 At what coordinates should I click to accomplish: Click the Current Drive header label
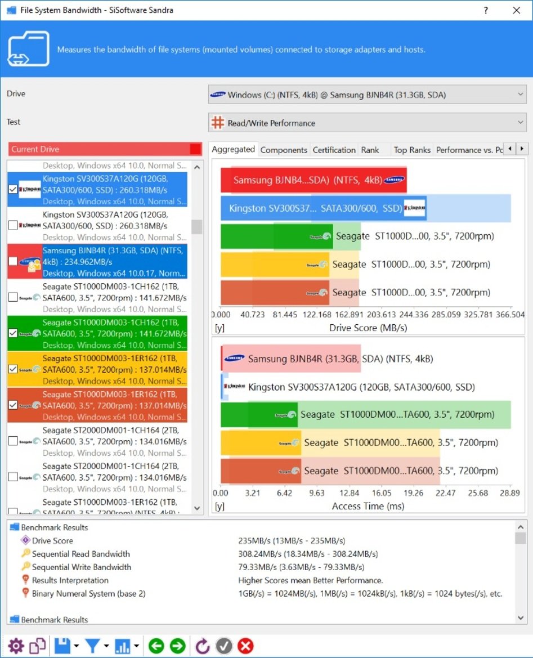tap(35, 149)
